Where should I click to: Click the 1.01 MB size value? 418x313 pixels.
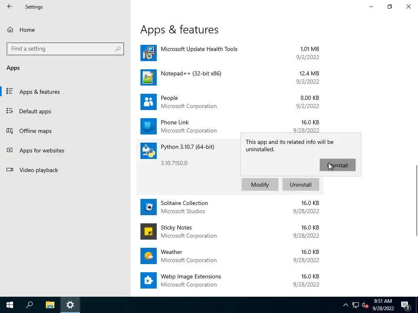click(310, 49)
